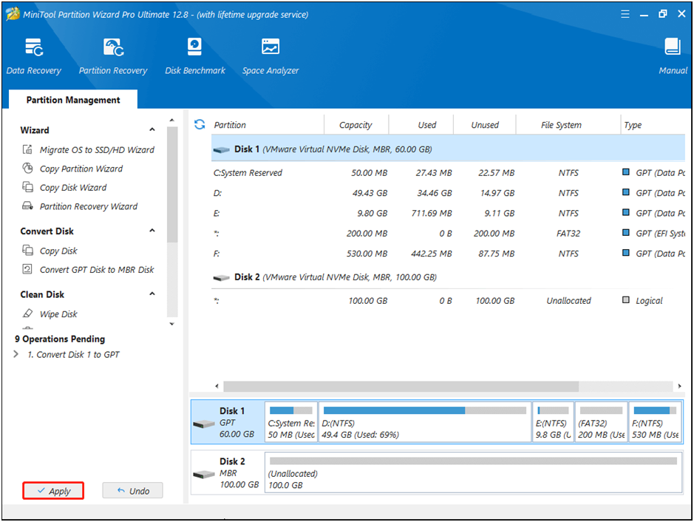Click Disk 2 drive icon in disk map
This screenshot has height=522, width=694.
204,475
